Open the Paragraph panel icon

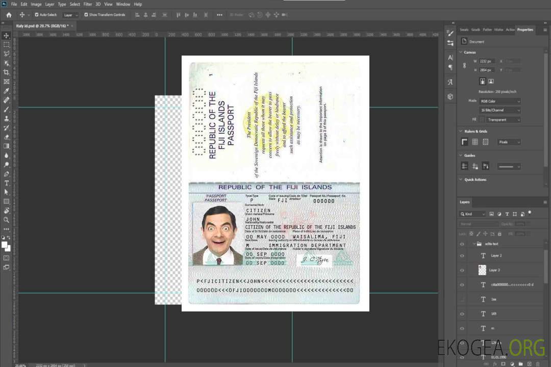450,67
